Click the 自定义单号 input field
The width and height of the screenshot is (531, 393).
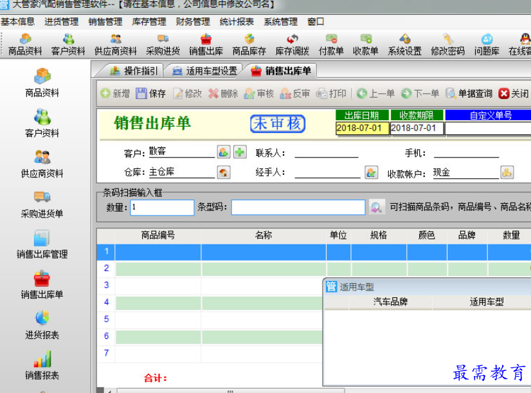pyautogui.click(x=489, y=129)
